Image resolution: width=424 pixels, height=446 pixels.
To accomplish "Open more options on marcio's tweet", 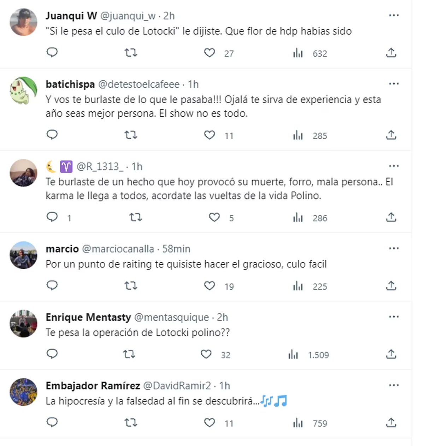I will coord(394,249).
